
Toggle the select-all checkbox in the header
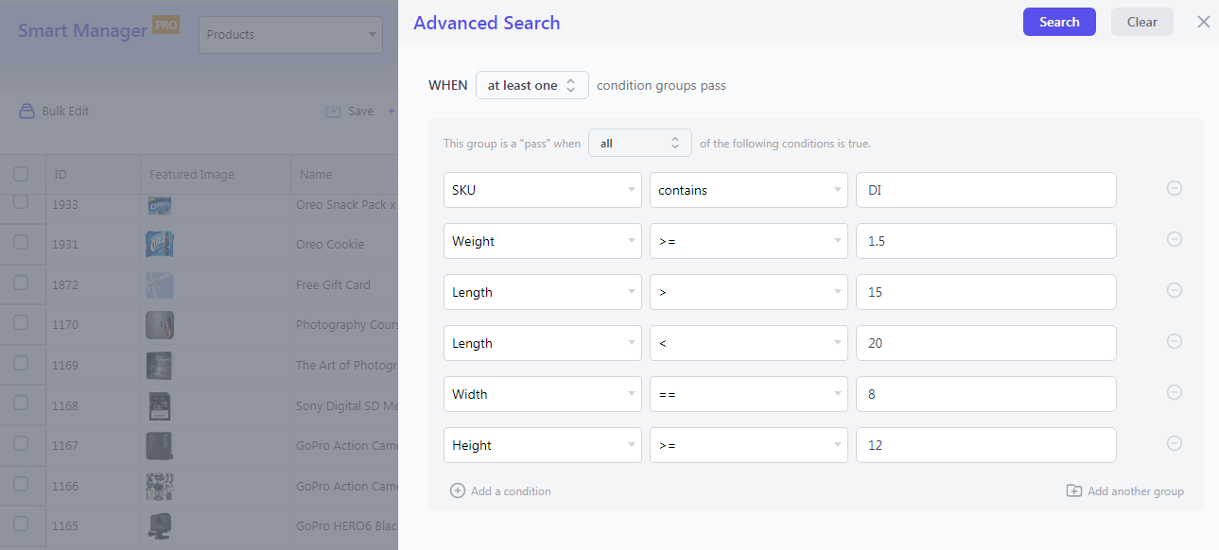pos(21,174)
